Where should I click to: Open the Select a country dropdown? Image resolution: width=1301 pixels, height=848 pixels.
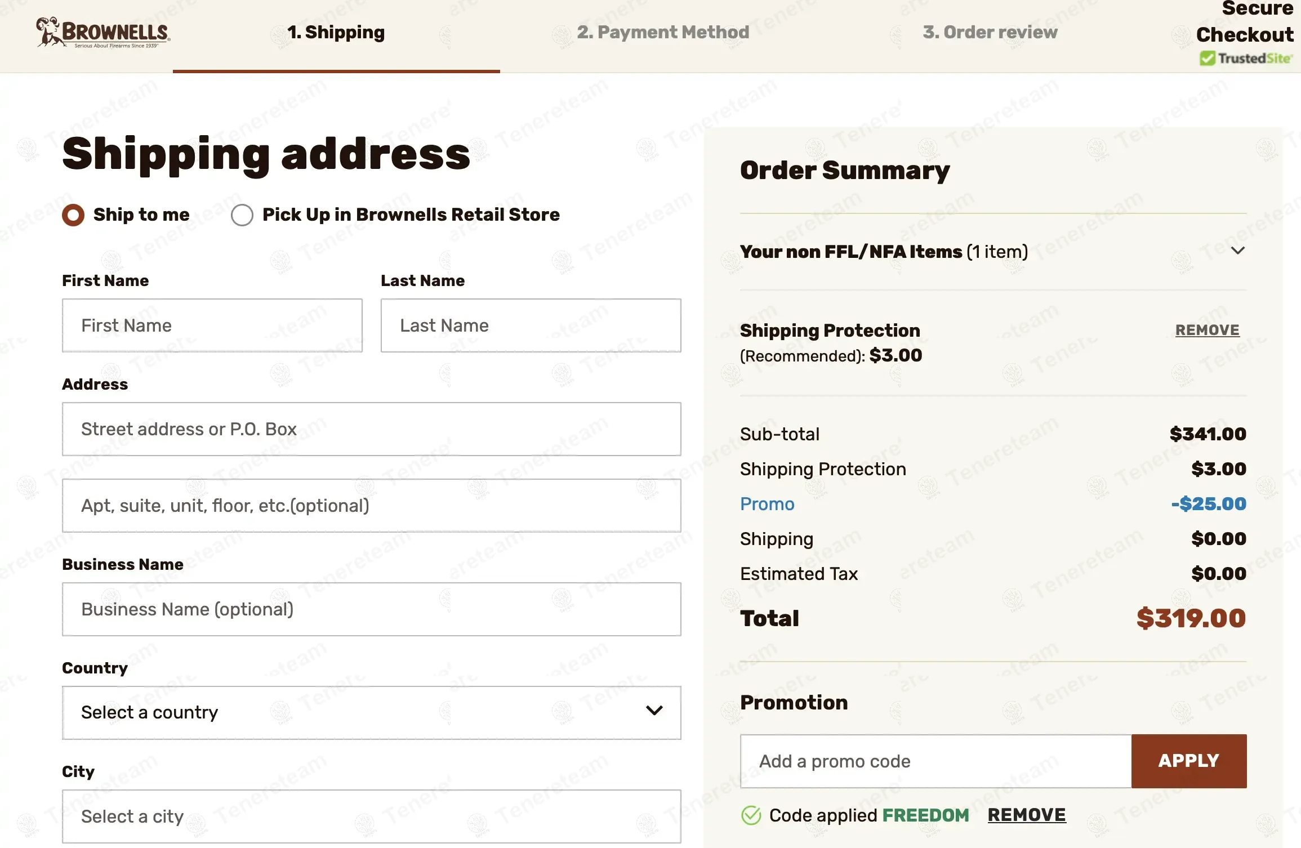pyautogui.click(x=371, y=712)
